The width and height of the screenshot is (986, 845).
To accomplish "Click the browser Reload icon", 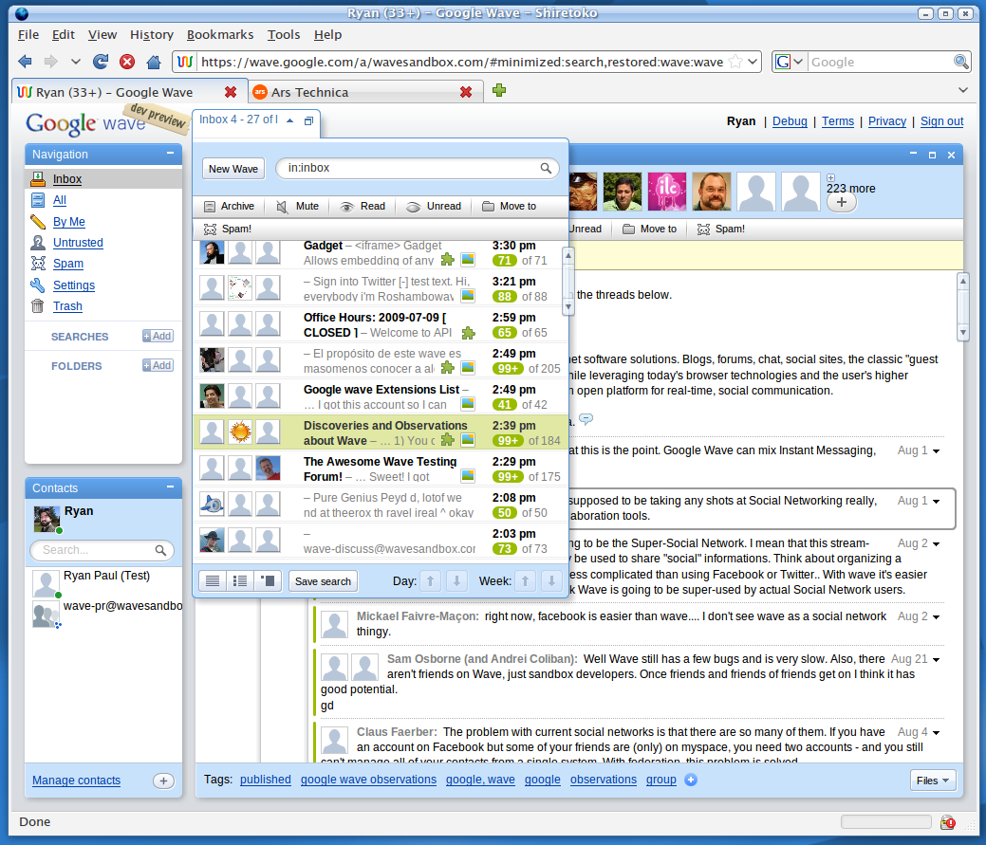I will (101, 62).
